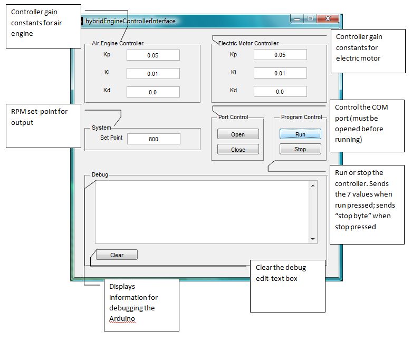Maximize the hybridEngineControllerInterface window
Image resolution: width=412 pixels, height=342 pixels.
(x=310, y=19)
